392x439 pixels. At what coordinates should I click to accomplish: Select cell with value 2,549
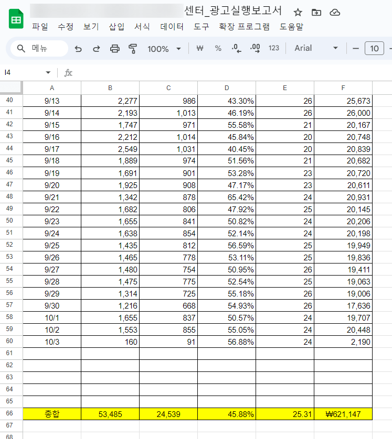click(x=110, y=149)
